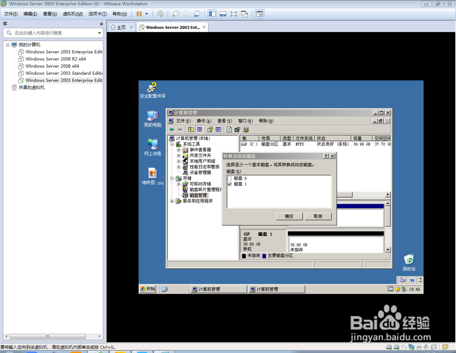Select 地铁图.jpg desktop file

[153, 176]
